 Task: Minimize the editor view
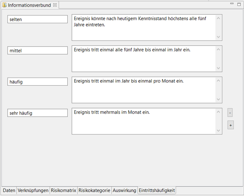pos(232,3)
